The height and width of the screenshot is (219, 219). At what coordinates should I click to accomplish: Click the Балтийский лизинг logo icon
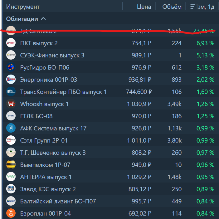tap(11, 201)
